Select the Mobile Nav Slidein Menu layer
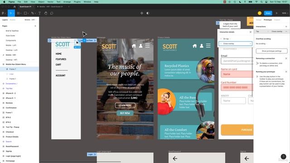290x163 pixels. coord(16,64)
